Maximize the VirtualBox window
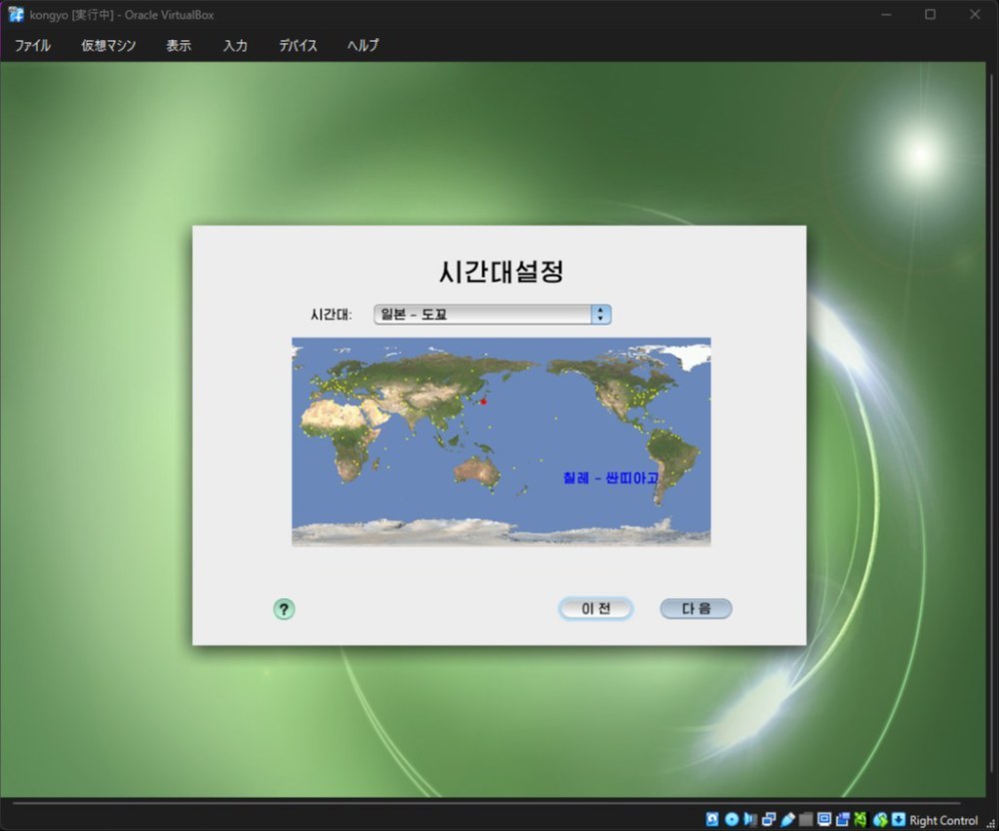This screenshot has height=831, width=999. (x=930, y=15)
